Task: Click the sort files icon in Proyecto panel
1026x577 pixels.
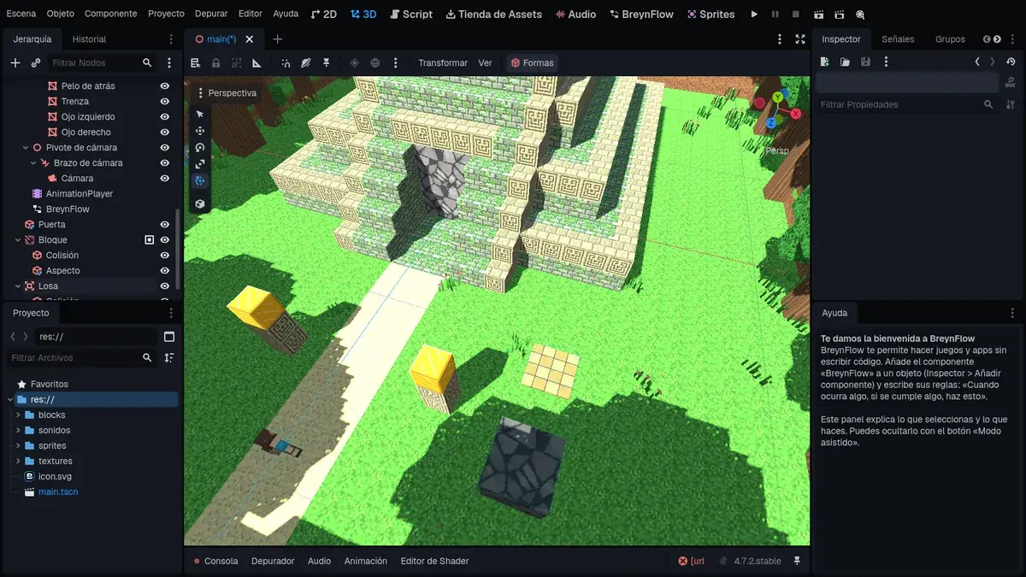Action: pyautogui.click(x=168, y=357)
